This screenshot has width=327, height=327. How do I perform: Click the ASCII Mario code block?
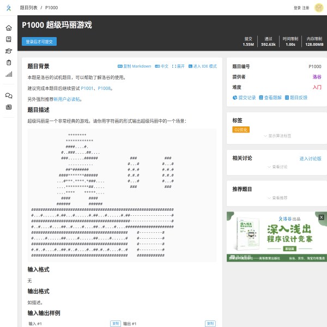[x=122, y=195]
